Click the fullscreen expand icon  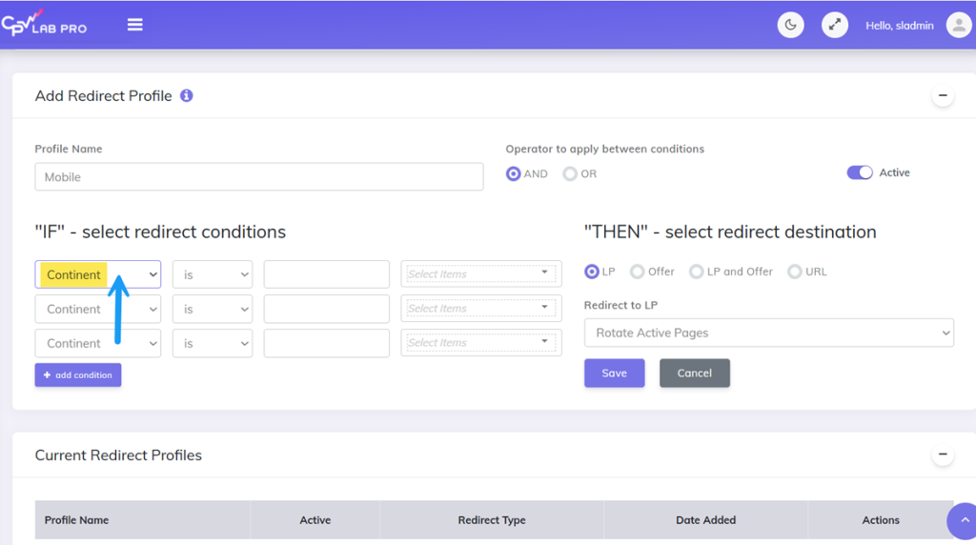click(x=835, y=25)
